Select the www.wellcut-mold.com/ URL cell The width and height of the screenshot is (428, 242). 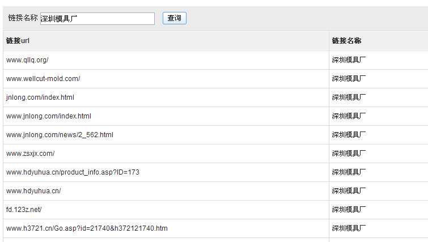[43, 79]
